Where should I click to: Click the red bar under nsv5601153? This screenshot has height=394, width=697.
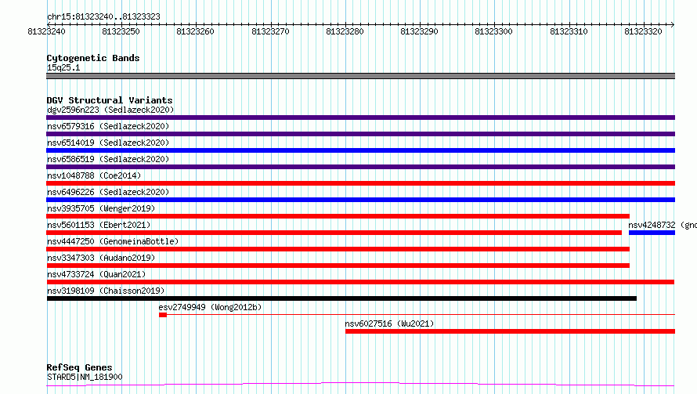(334, 233)
